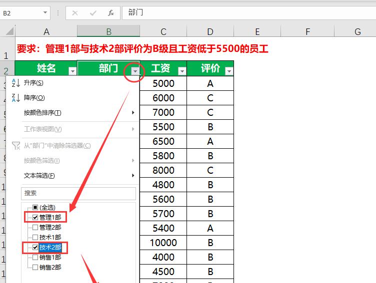Select column D header

click(210, 31)
